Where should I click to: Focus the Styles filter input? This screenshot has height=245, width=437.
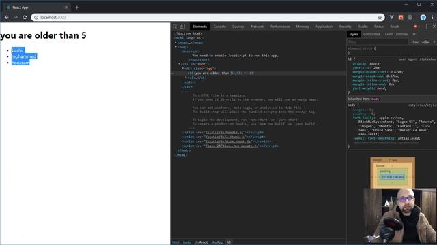tap(378, 42)
